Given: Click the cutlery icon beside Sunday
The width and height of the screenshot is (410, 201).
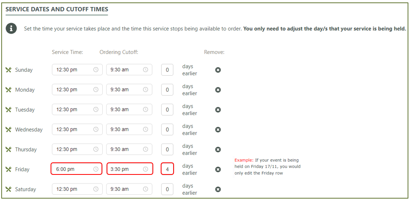Looking at the screenshot, I should pos(9,70).
